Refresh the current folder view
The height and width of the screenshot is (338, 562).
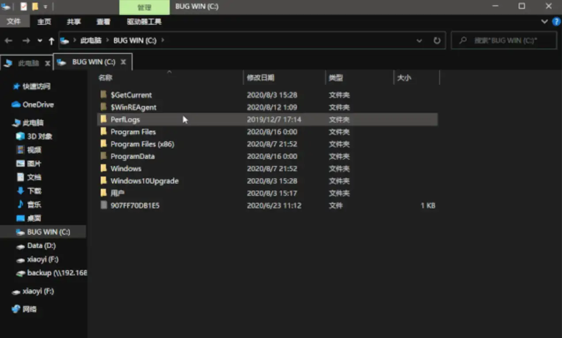(437, 41)
